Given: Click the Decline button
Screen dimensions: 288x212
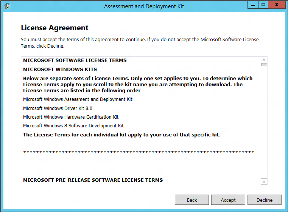Looking at the screenshot, I should [x=265, y=200].
